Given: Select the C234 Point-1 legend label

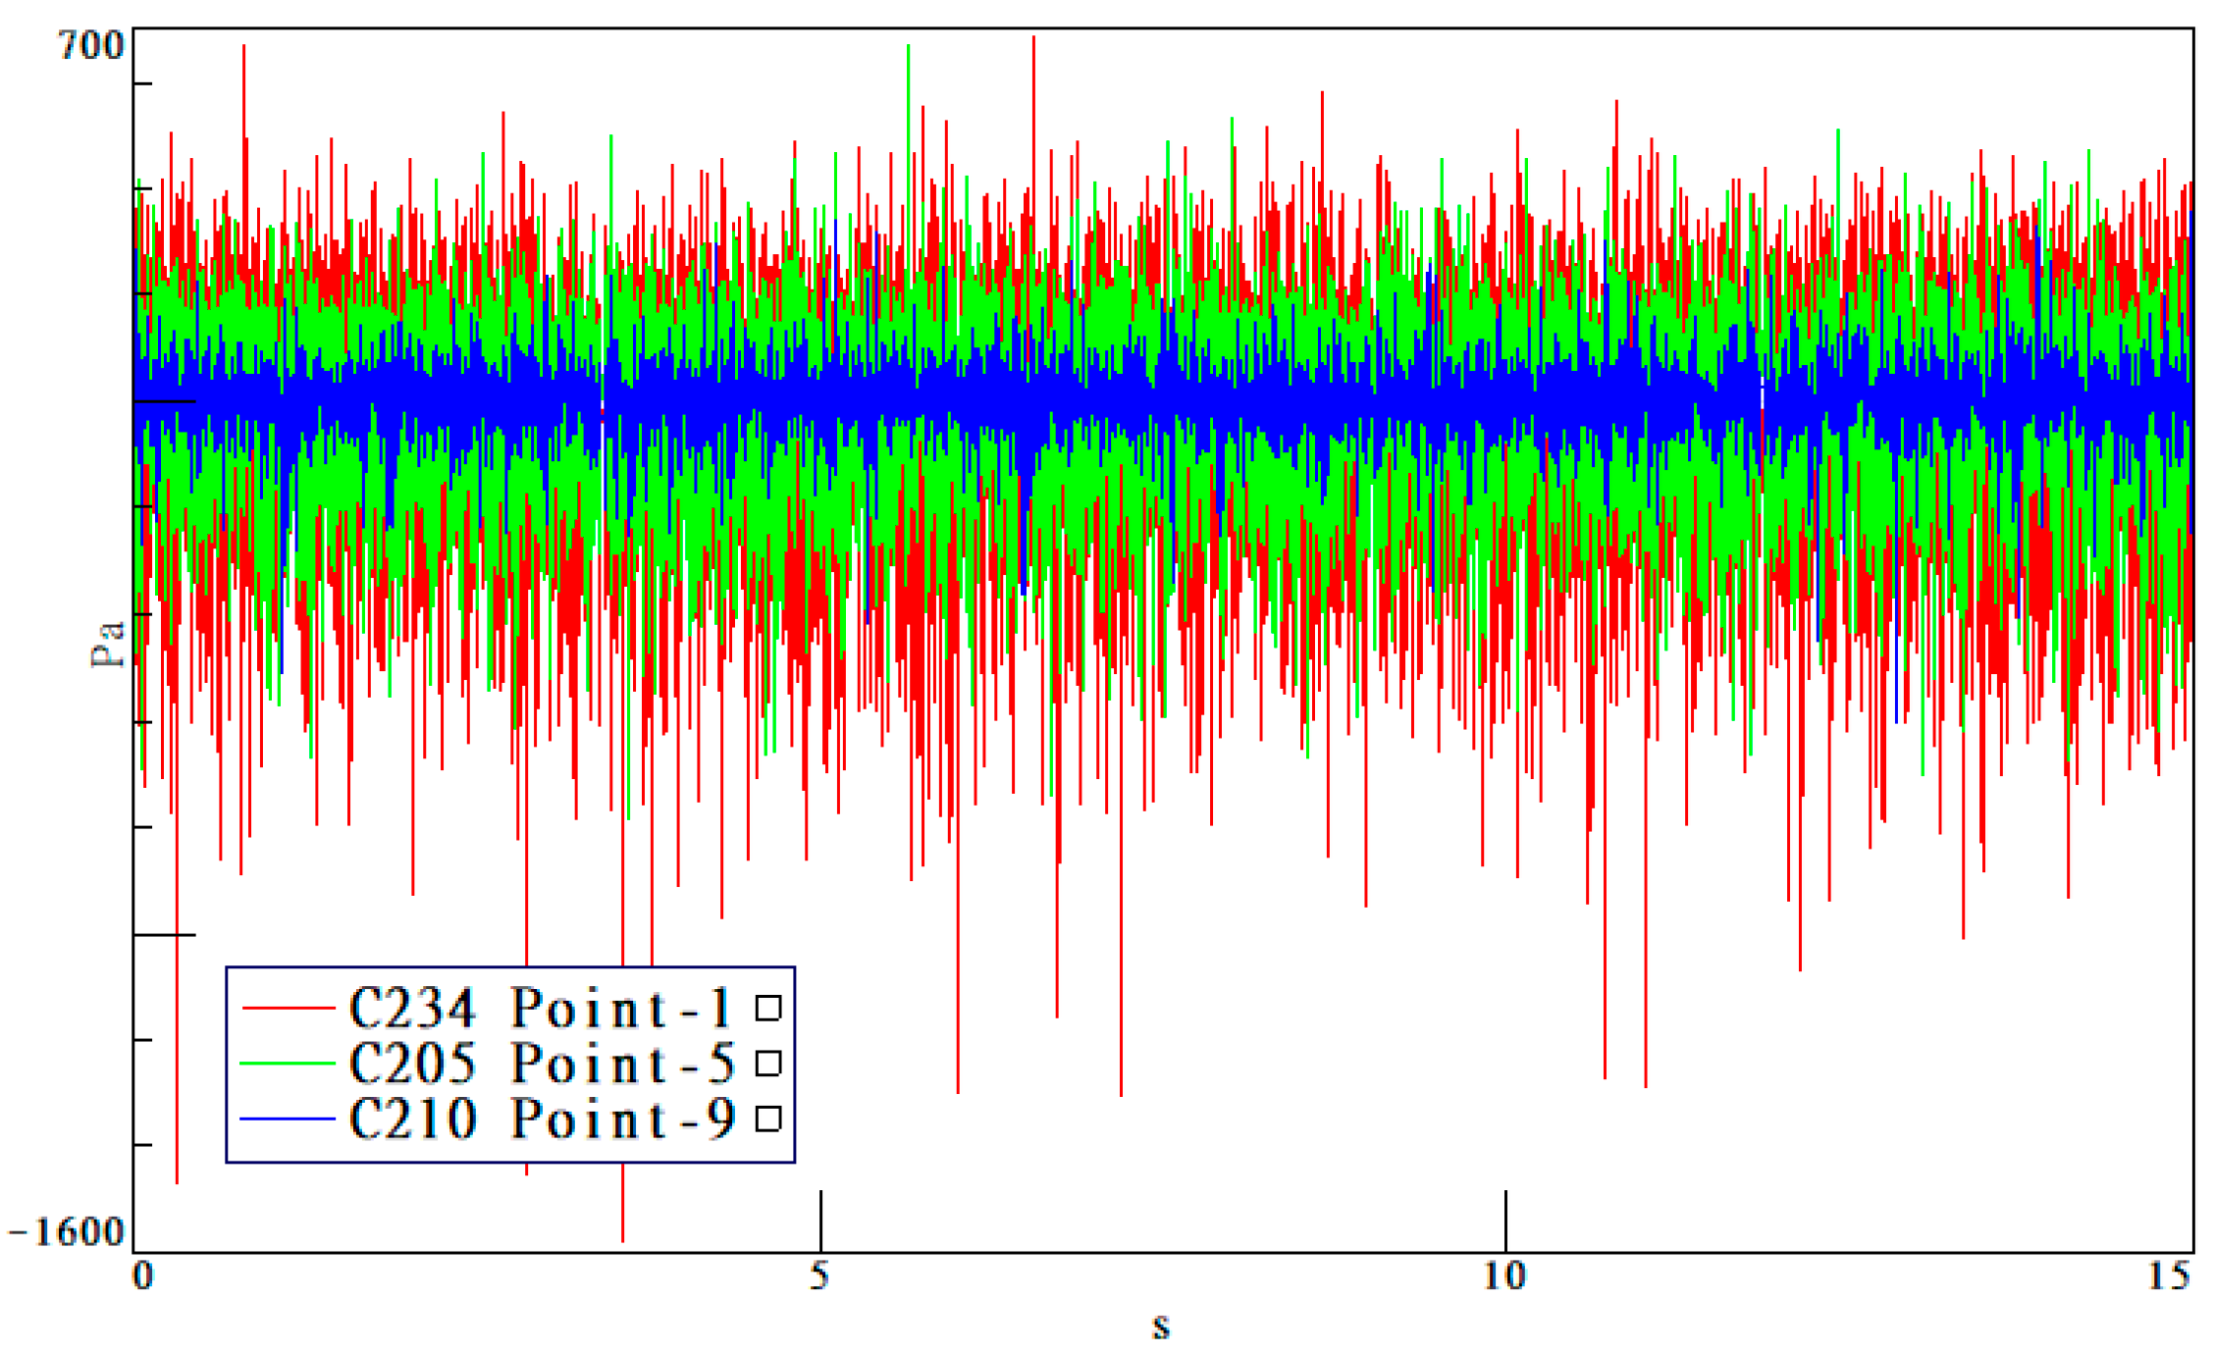Looking at the screenshot, I should 540,1008.
